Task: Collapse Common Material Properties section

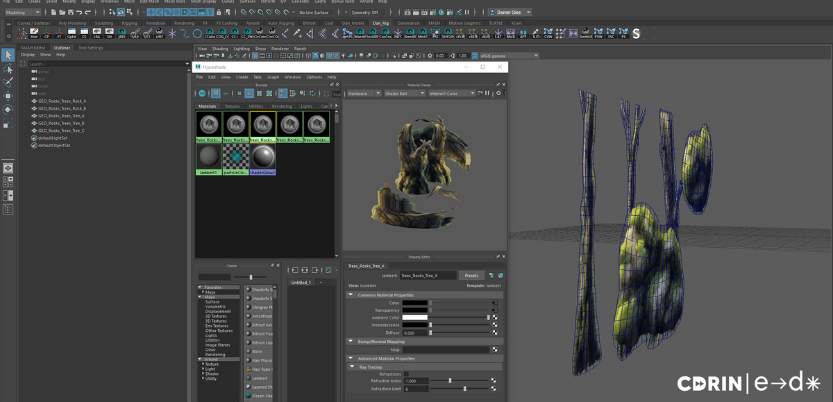Action: [x=351, y=295]
